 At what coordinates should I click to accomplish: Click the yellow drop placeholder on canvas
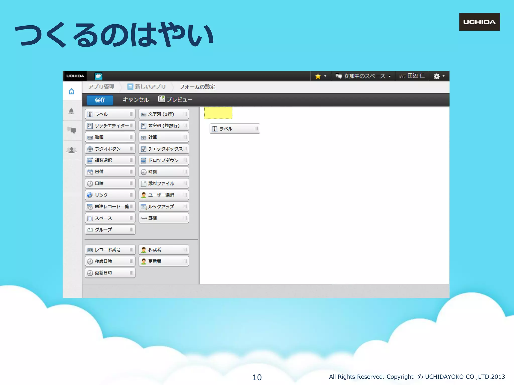[218, 113]
